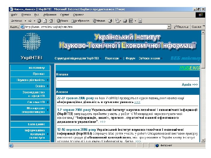The height and width of the screenshot is (158, 211).
Task: Expand the Система НТІ sidebar submenu
Action: coord(30,102)
